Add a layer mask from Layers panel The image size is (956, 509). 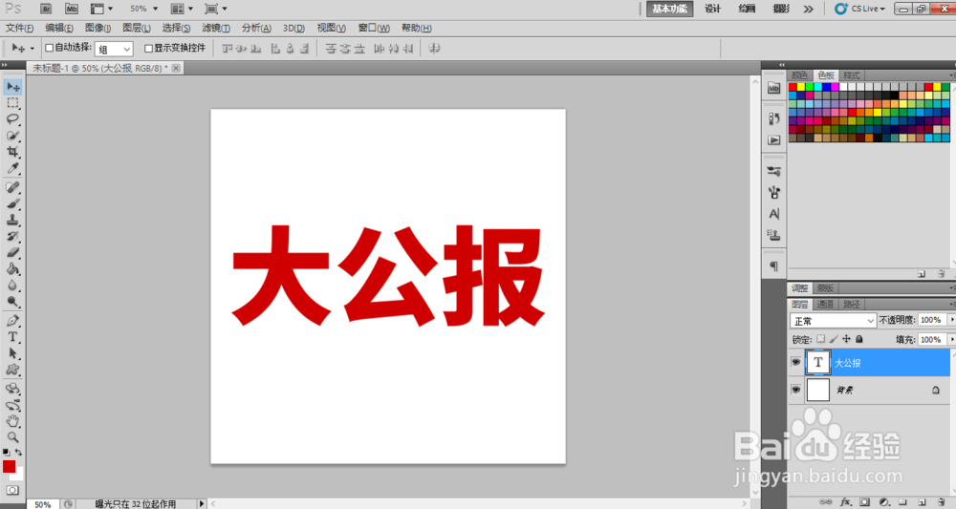click(x=864, y=502)
